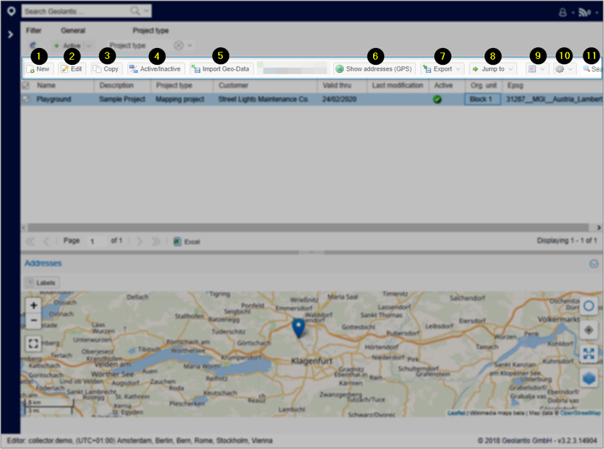Open the Jump to dropdown
This screenshot has height=449, width=604.
[x=493, y=69]
